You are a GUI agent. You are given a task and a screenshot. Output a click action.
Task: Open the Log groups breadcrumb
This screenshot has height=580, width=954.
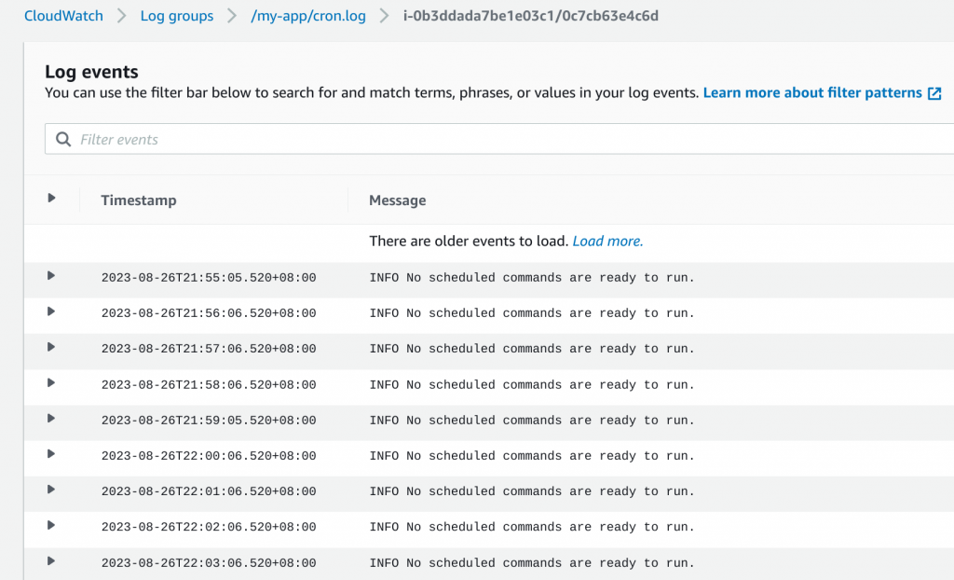pyautogui.click(x=176, y=16)
